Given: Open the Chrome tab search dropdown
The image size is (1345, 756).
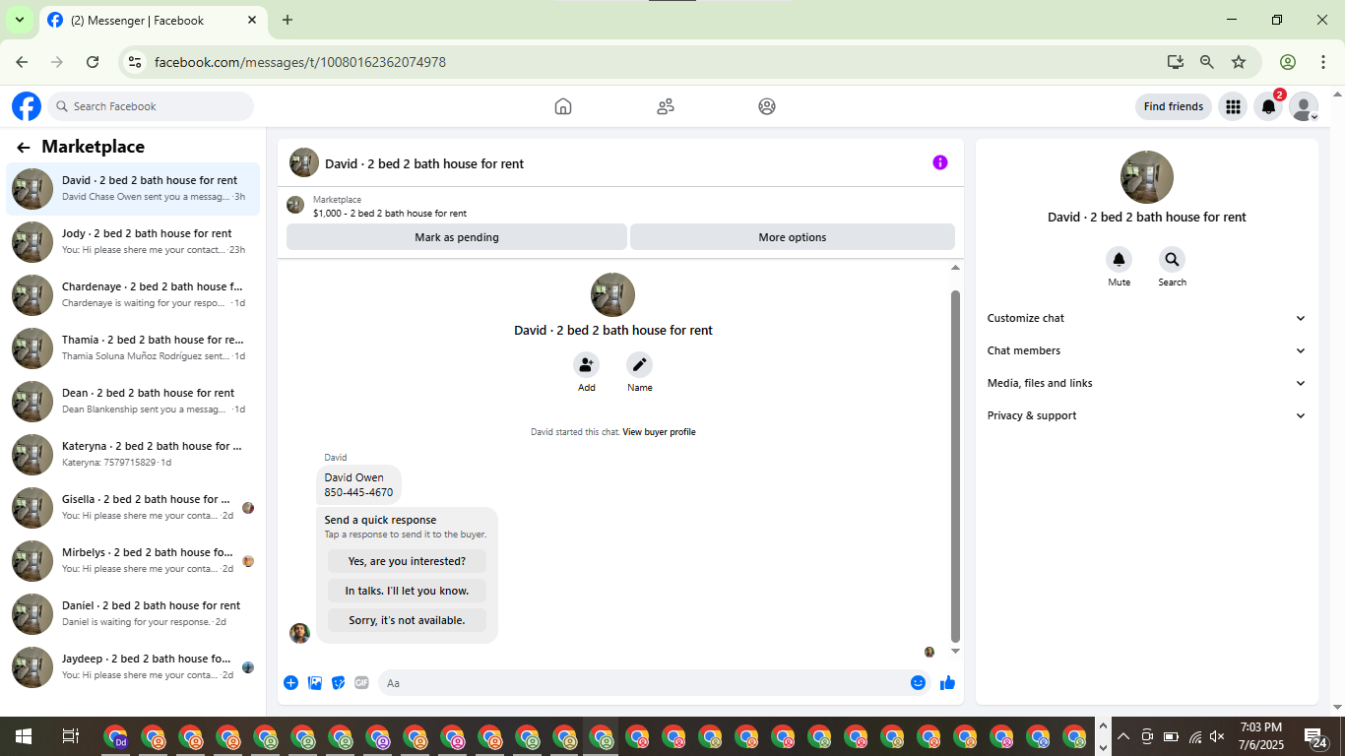Looking at the screenshot, I should tap(19, 20).
